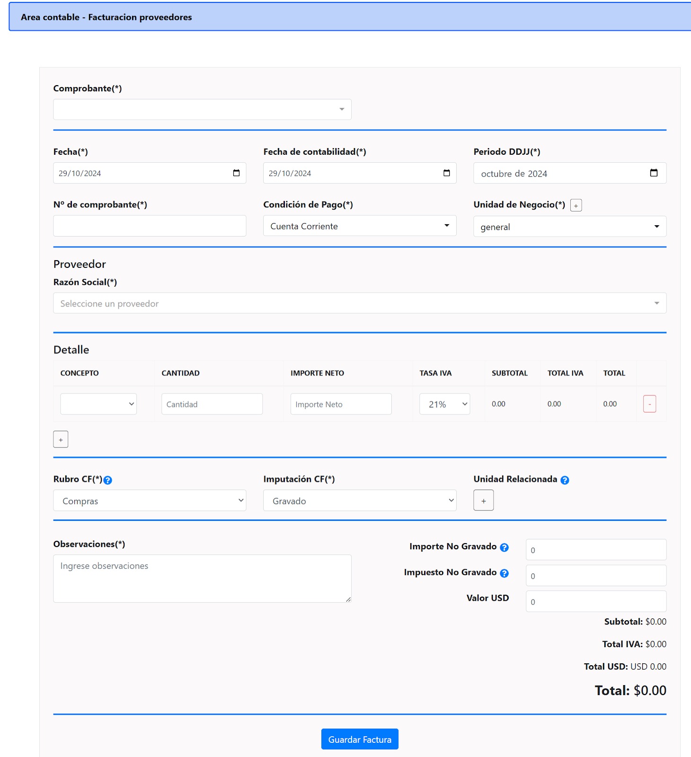Click the Valor USD input field
The width and height of the screenshot is (691, 757).
coord(596,601)
